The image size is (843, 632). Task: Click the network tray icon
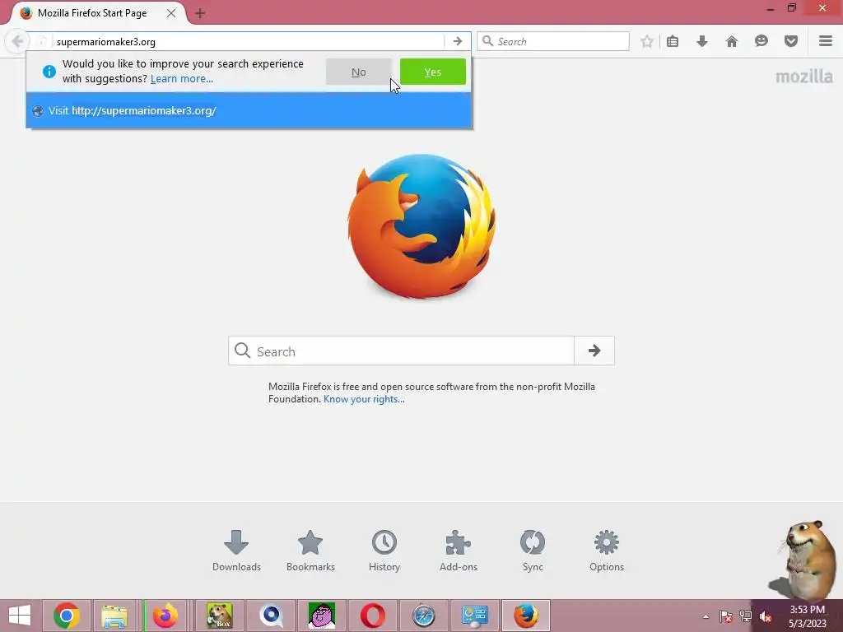click(x=746, y=616)
